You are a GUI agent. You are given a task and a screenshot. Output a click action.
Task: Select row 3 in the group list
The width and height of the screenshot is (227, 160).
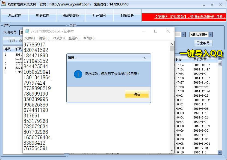point(13,63)
